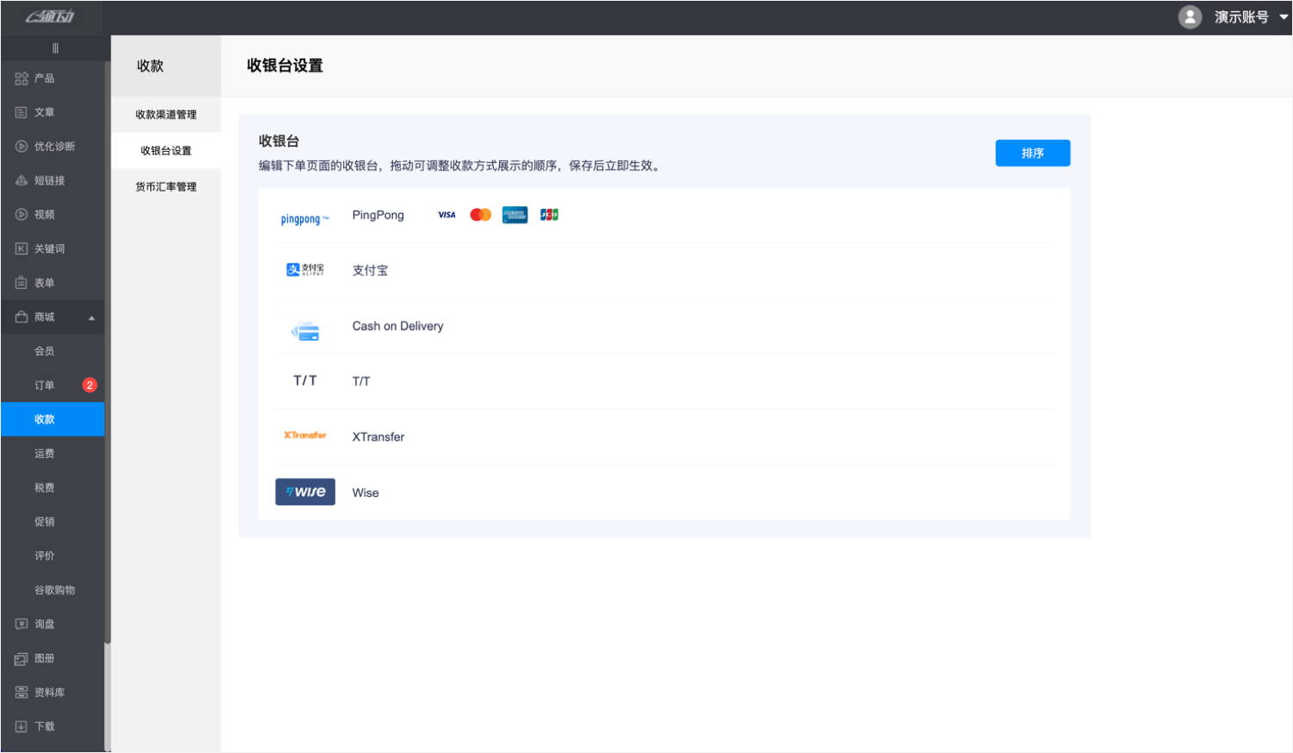Click the sidebar collapse handle icon
Viewport: 1293px width, 753px height.
point(55,48)
